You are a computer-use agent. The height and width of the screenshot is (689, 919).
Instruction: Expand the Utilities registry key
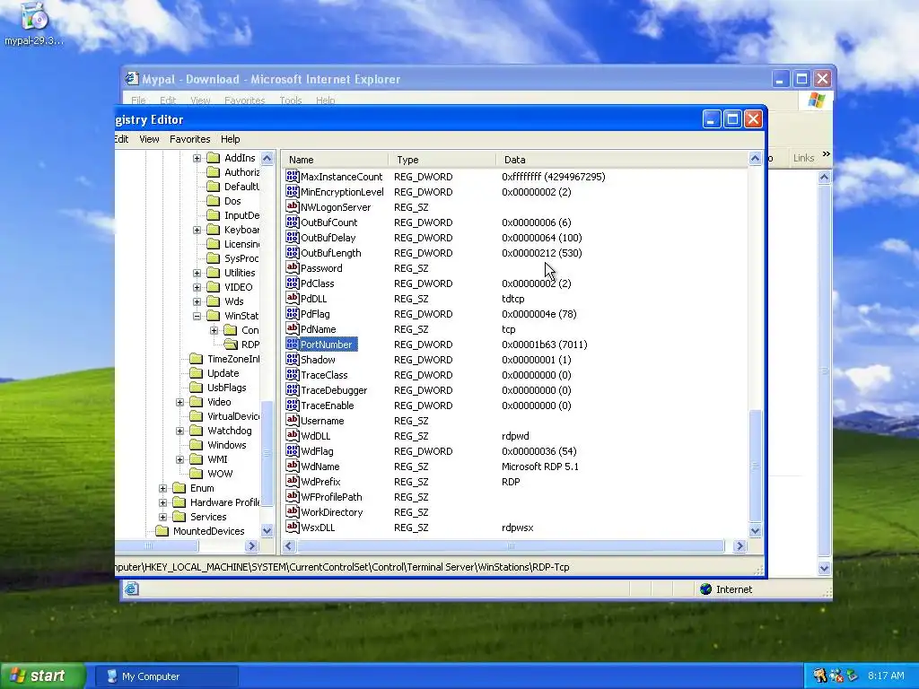(x=197, y=273)
